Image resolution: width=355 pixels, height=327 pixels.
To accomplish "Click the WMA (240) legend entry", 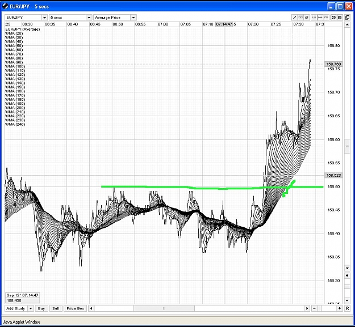I will (15, 124).
